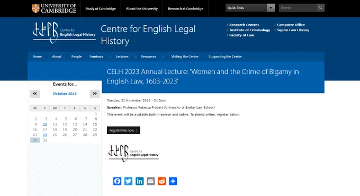Screen dimensions: 360x196
Task: Open the Institute of Criminology link
Action: point(249,30)
